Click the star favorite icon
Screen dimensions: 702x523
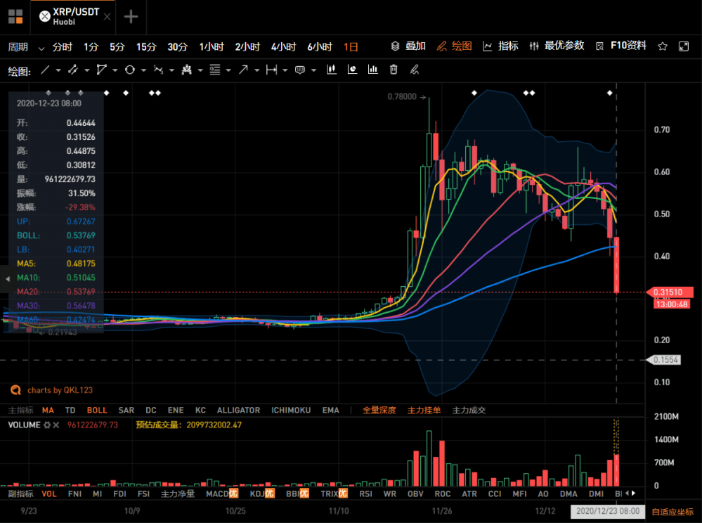661,45
